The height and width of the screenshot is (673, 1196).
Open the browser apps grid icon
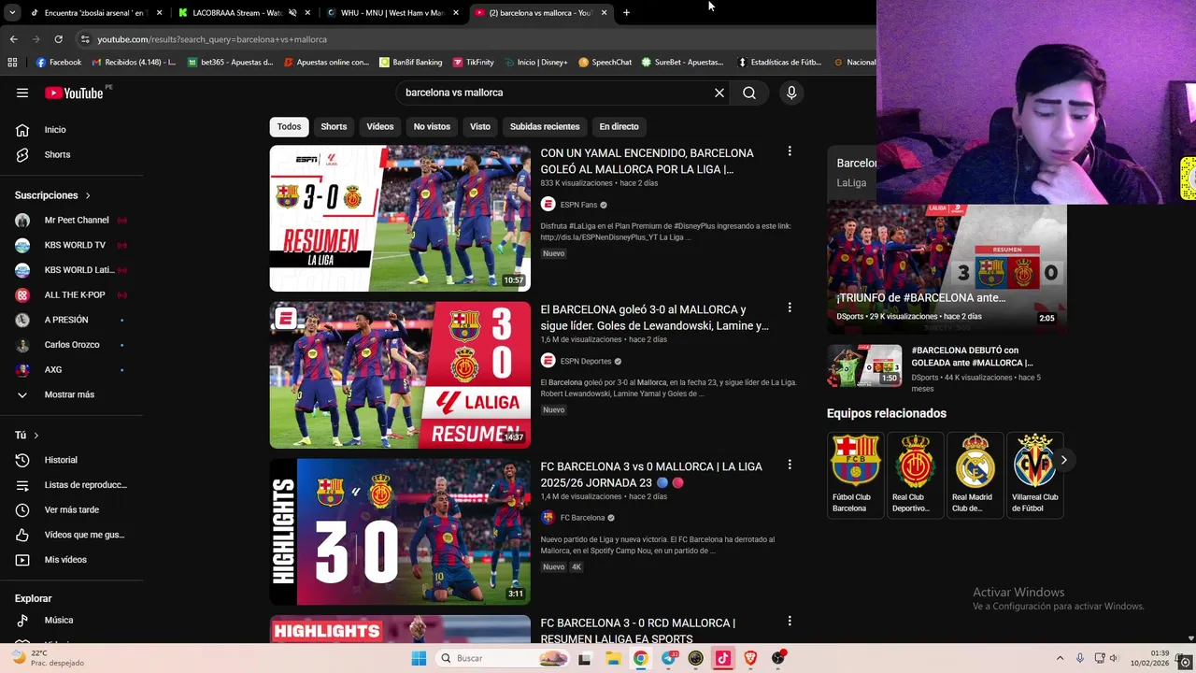pyautogui.click(x=12, y=63)
